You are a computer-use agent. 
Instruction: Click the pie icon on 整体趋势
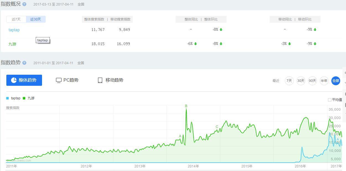[x=14, y=80]
